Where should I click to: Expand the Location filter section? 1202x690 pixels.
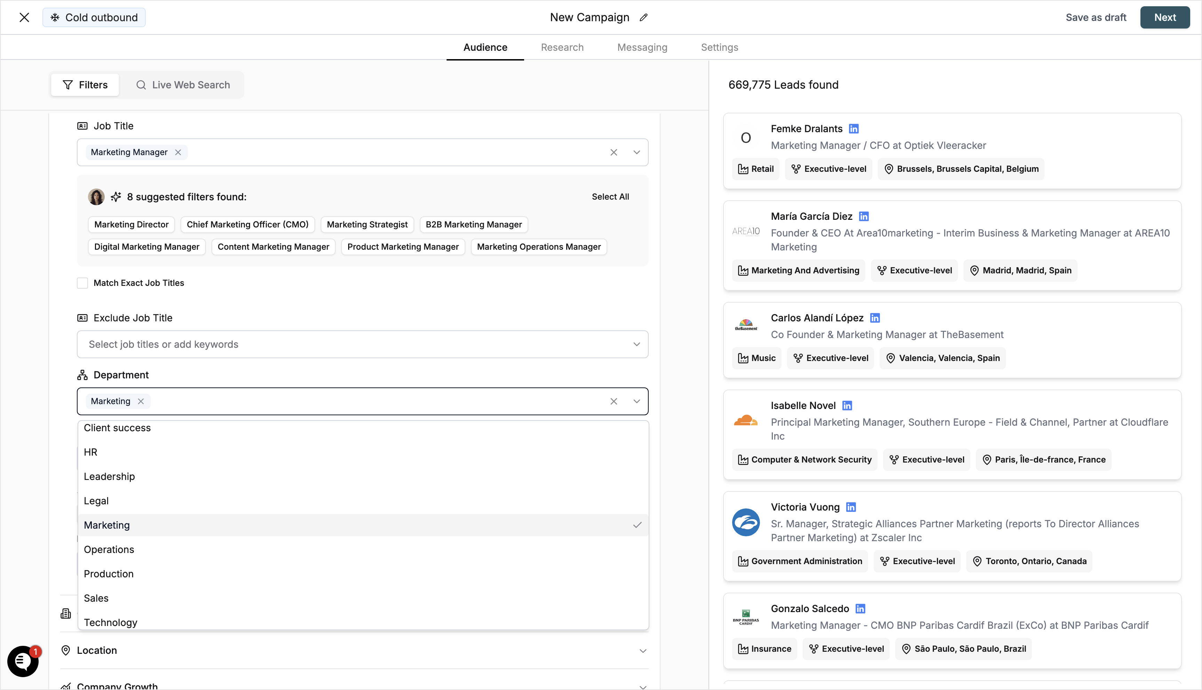click(643, 650)
